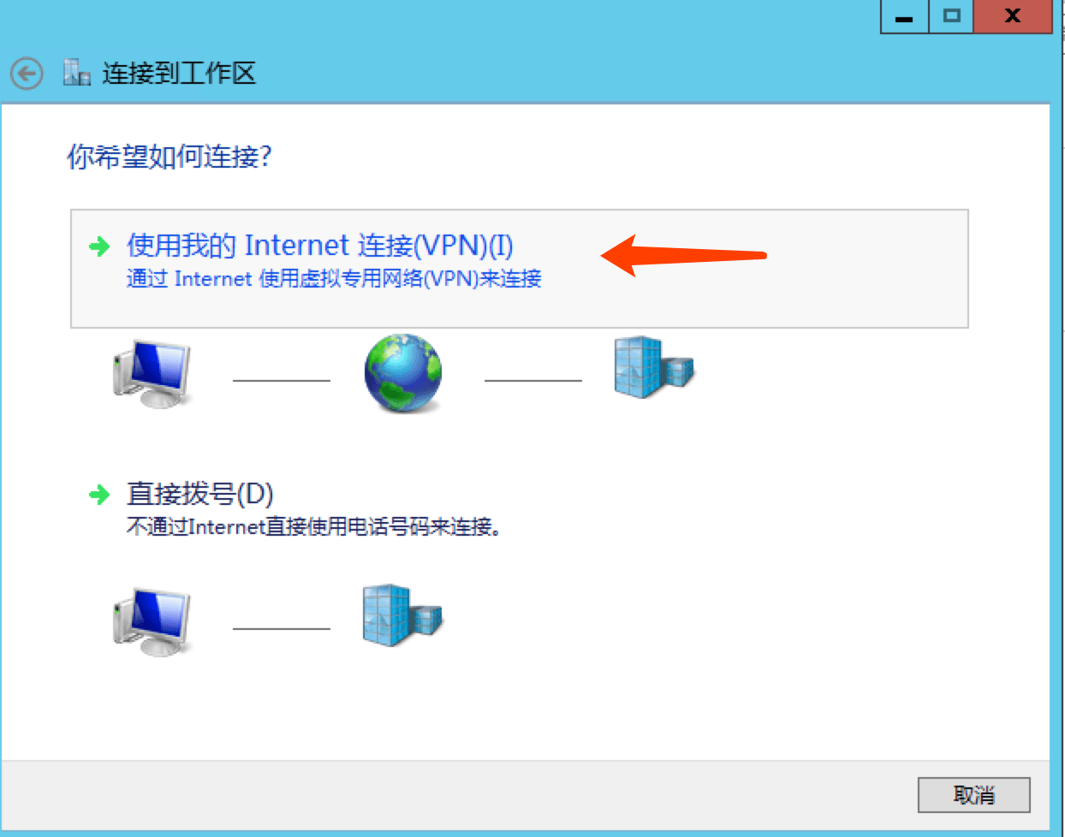Maximize the wizard window
Viewport: 1065px width, 837px height.
pos(951,16)
